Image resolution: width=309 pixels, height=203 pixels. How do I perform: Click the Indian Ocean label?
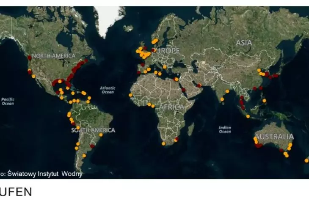(225, 129)
